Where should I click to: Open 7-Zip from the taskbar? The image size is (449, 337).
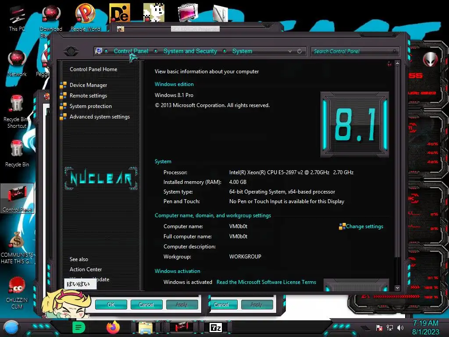tap(216, 327)
